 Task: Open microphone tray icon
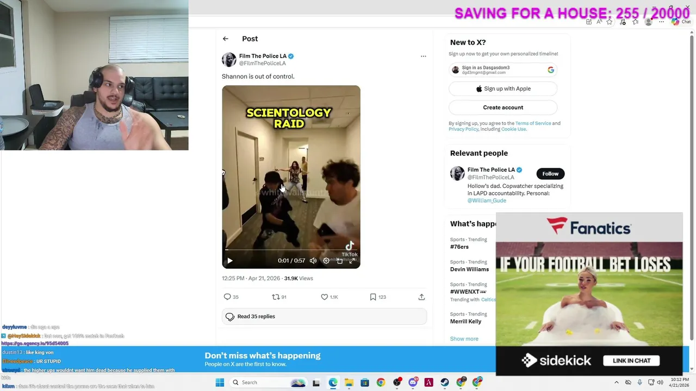pyautogui.click(x=639, y=382)
